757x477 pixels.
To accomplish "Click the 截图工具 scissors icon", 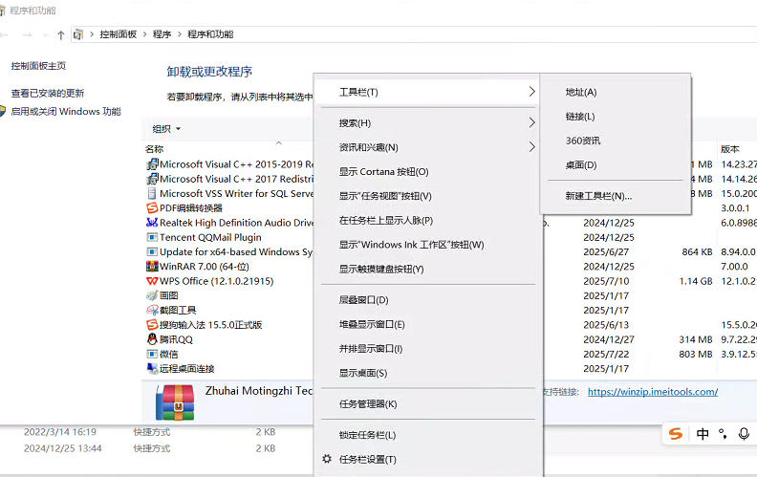I will click(152, 310).
